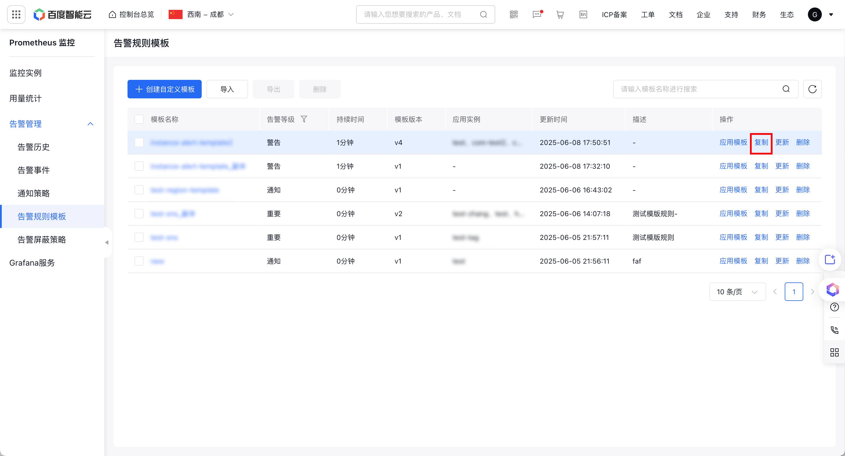
Task: Open the 生态 menu
Action: [x=787, y=14]
